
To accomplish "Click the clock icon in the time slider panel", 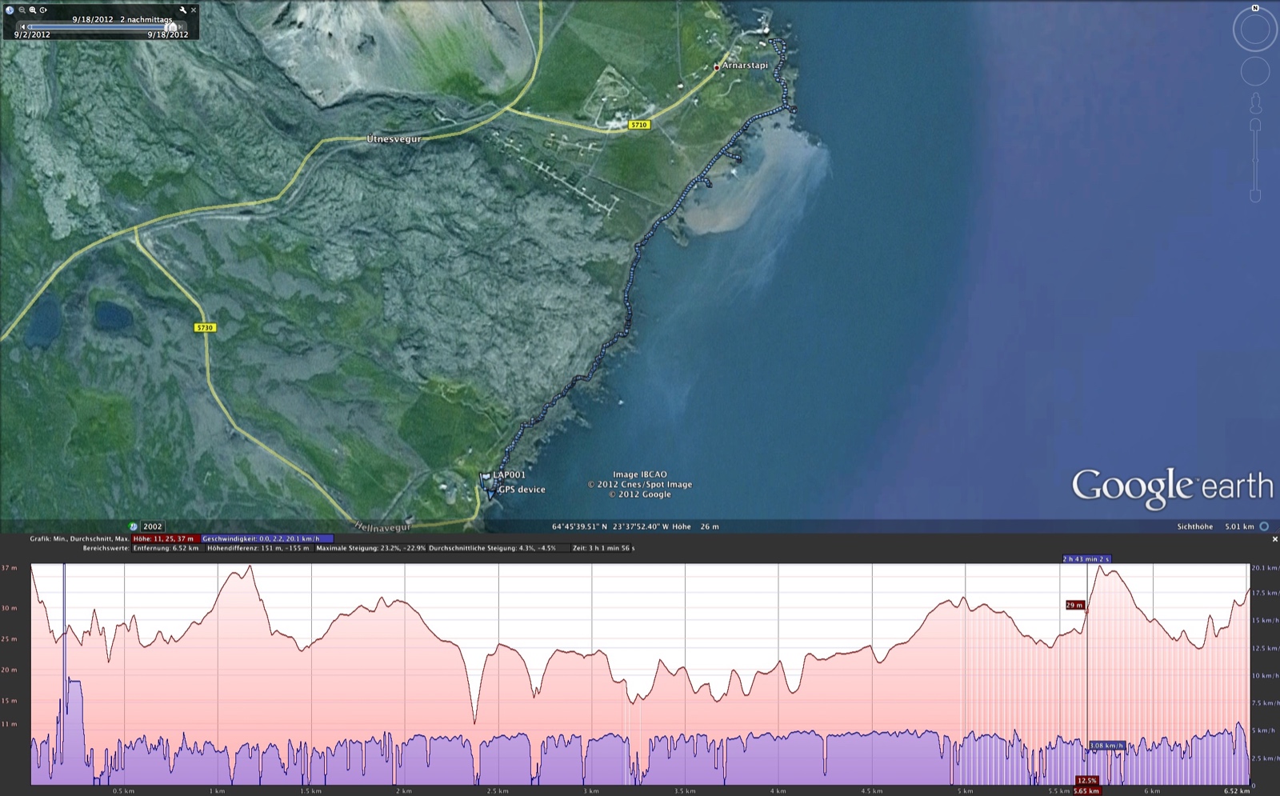I will pos(10,10).
